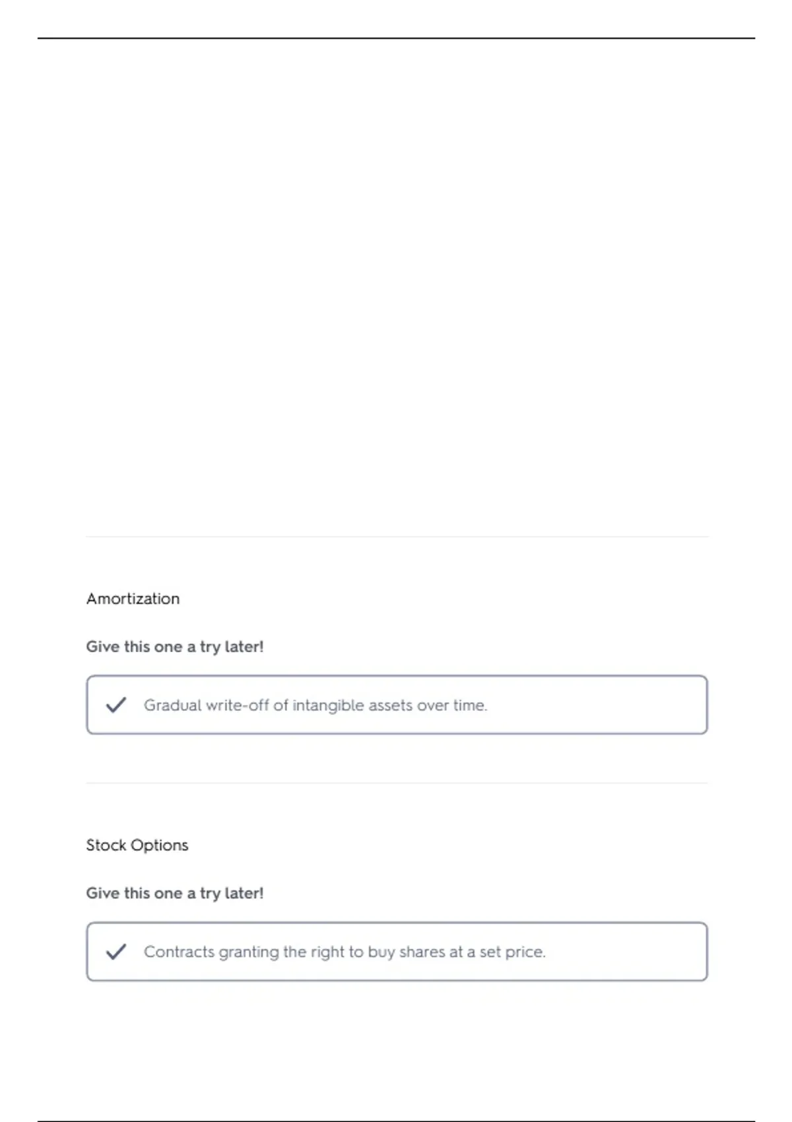This screenshot has height=1122, width=792.
Task: Click the black horizontal rule at page top
Action: click(396, 38)
